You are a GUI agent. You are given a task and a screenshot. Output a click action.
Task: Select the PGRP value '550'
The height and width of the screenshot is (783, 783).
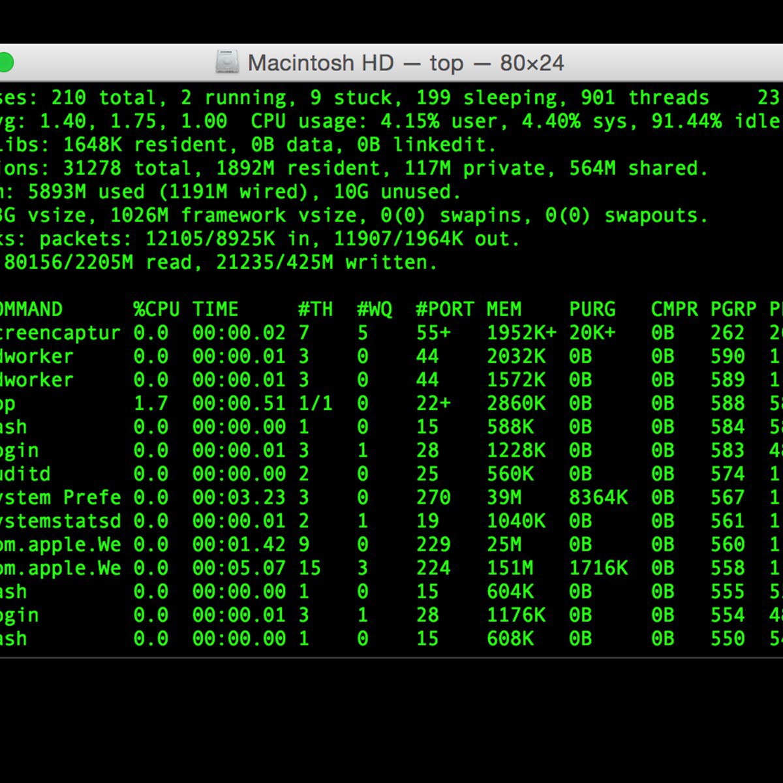pyautogui.click(x=728, y=638)
